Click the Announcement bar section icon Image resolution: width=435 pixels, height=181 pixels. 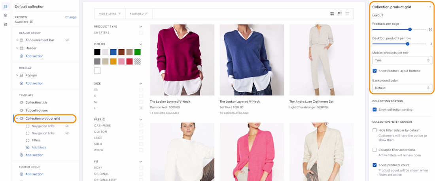[x=22, y=40]
